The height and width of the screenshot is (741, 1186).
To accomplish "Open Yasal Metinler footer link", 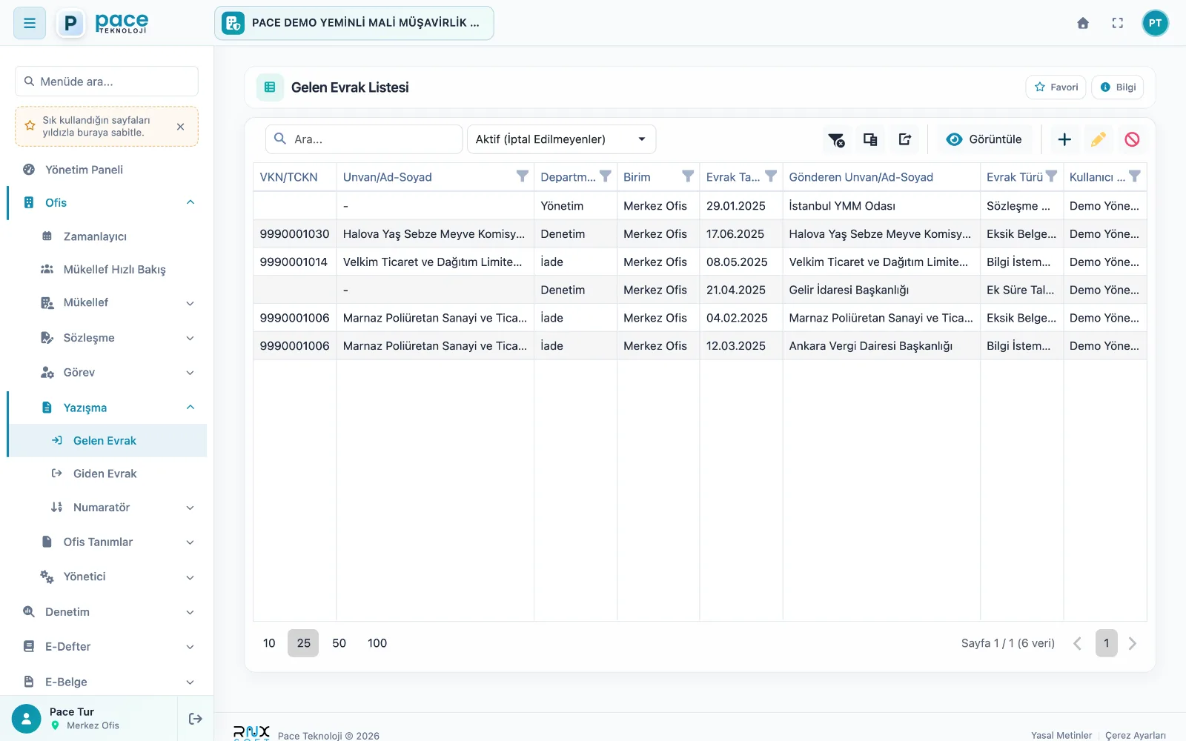I will coord(1061,735).
